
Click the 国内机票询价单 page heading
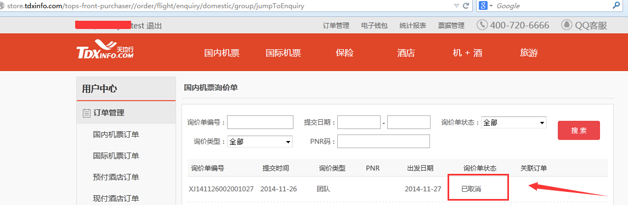pos(211,87)
